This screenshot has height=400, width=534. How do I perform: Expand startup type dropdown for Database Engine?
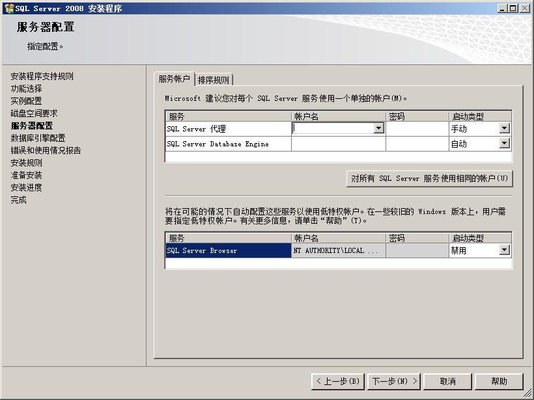(x=504, y=144)
